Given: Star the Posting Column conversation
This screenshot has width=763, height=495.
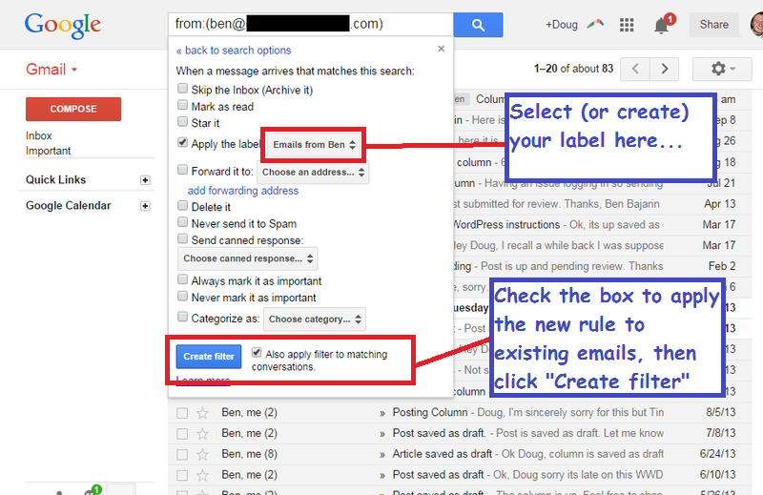Looking at the screenshot, I should click(x=202, y=413).
